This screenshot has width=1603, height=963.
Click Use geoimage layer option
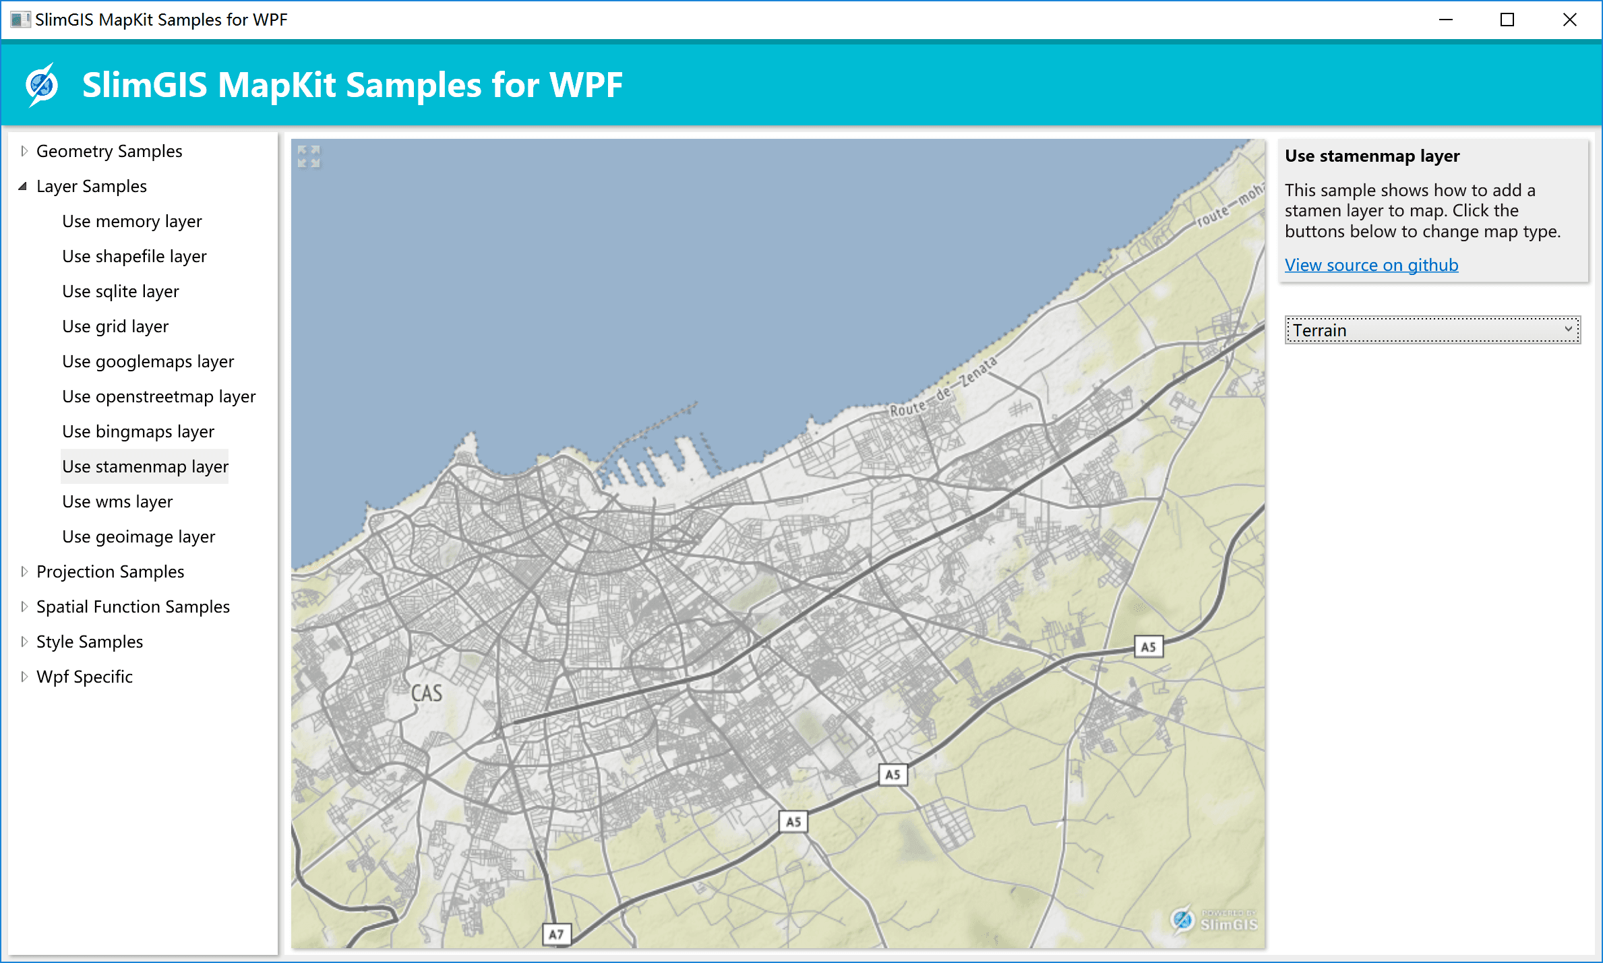click(139, 536)
